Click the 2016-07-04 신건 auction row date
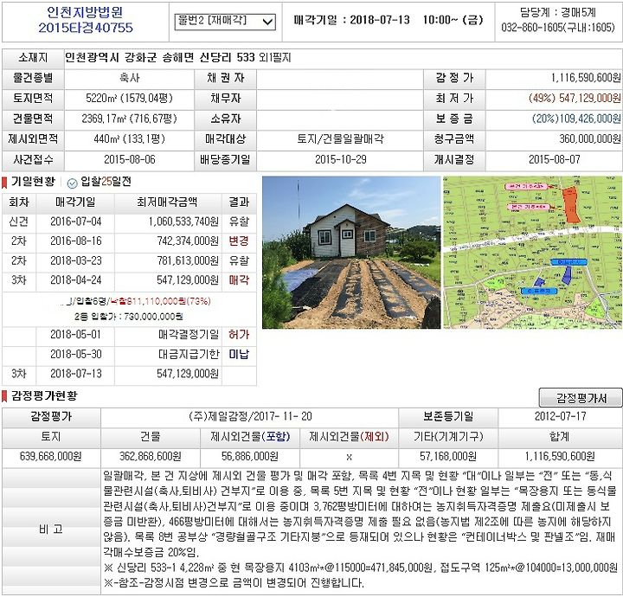The height and width of the screenshot is (597, 623). tap(75, 221)
